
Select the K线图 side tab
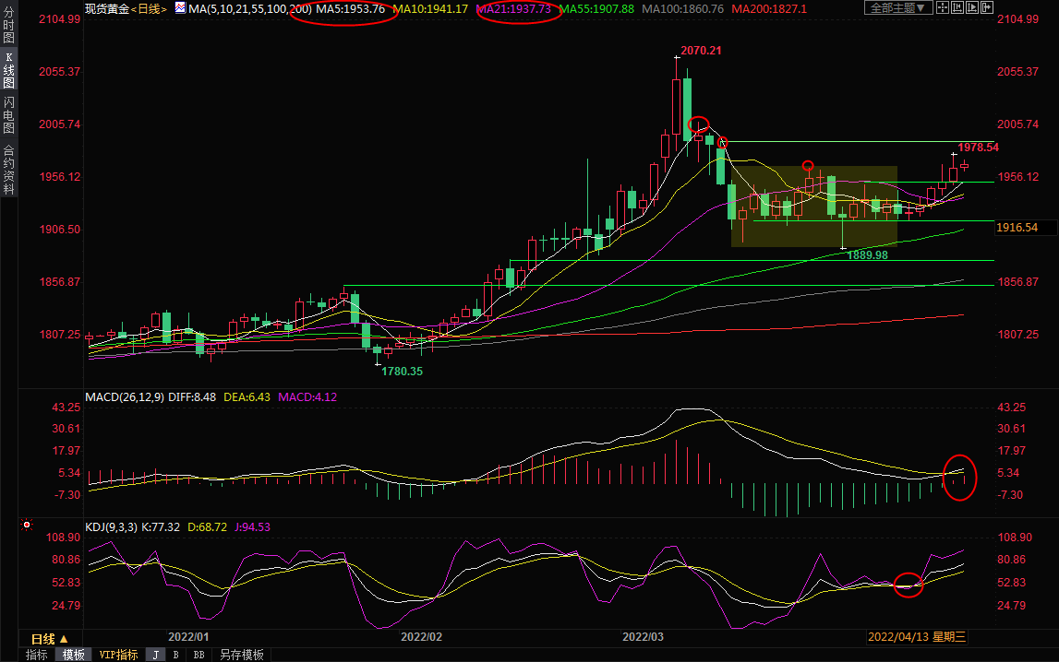8,69
